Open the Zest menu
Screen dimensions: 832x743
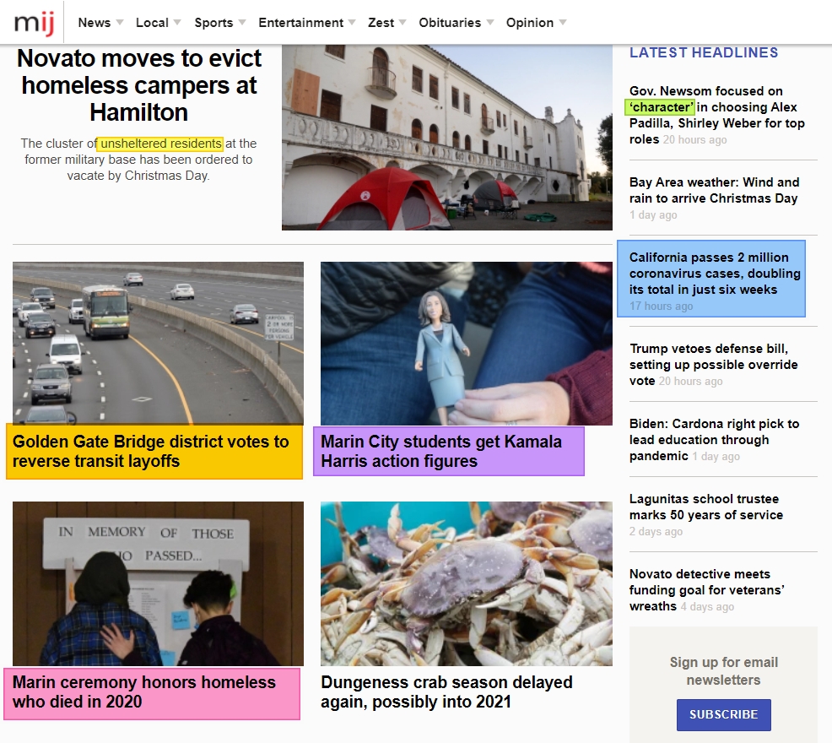point(381,23)
